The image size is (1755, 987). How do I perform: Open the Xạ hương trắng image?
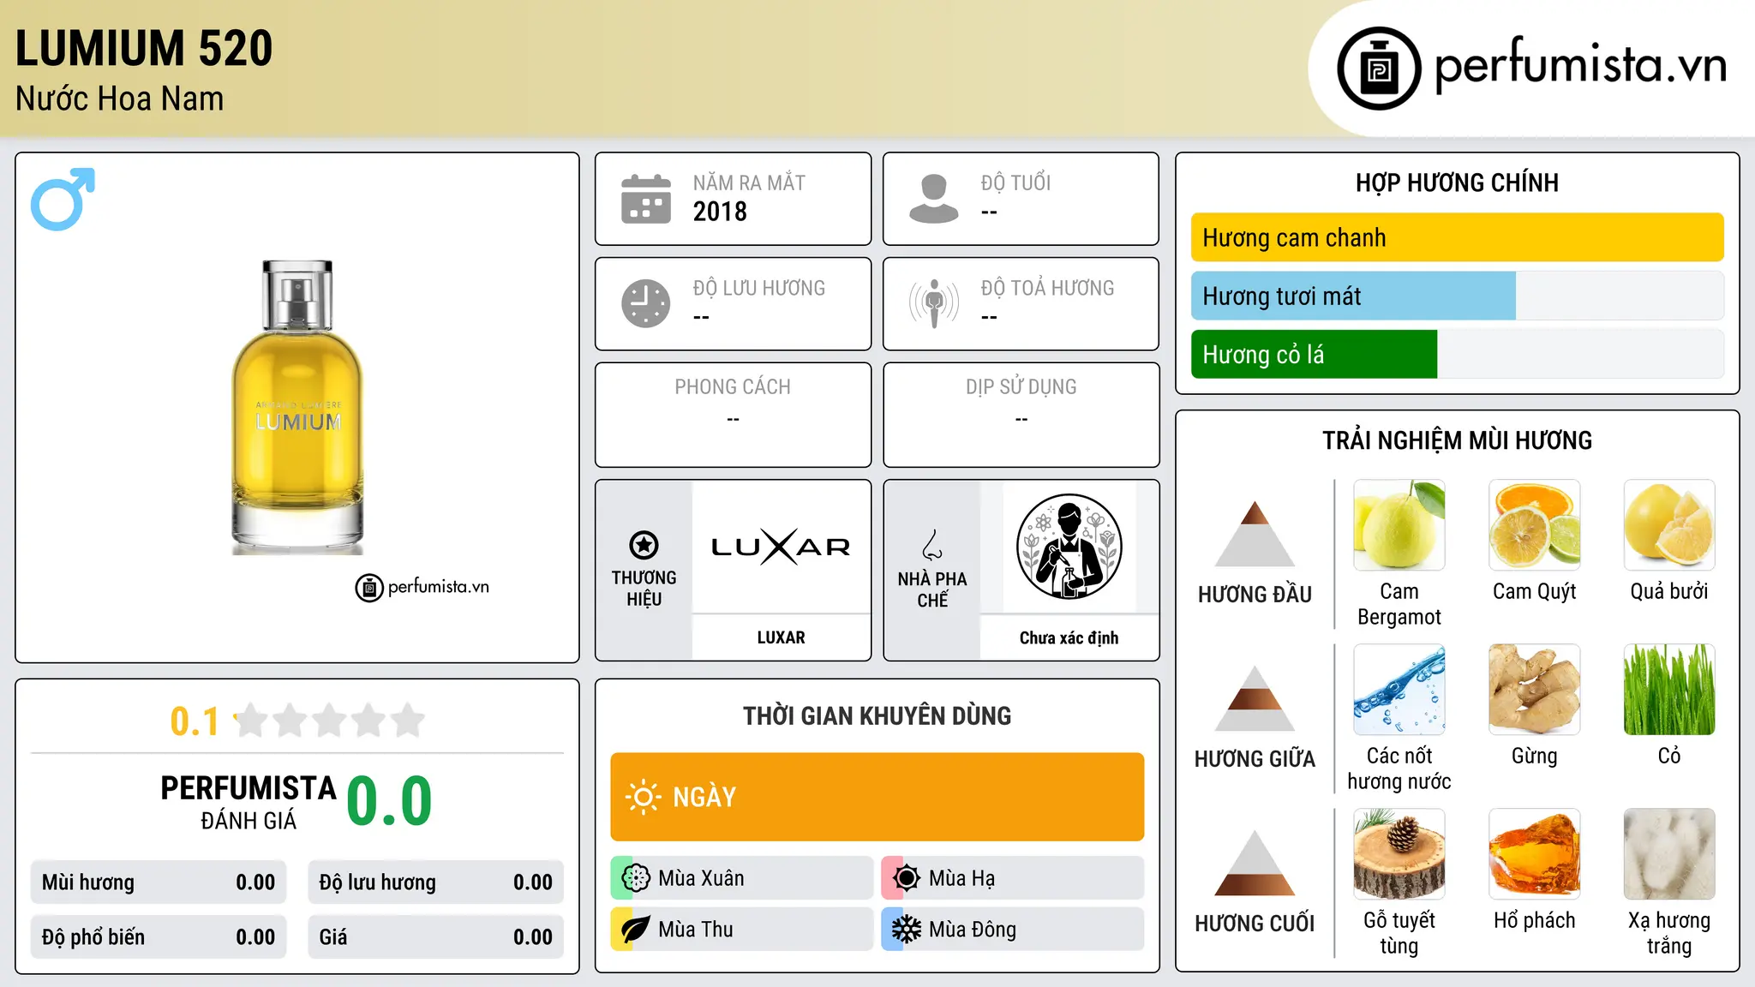click(x=1669, y=854)
